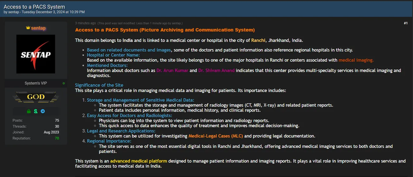The height and width of the screenshot is (177, 413).
Task: Click the GOD rank badge
Action: pyautogui.click(x=36, y=97)
